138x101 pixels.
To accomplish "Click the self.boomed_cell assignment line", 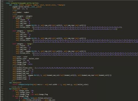I will coord(23,70).
